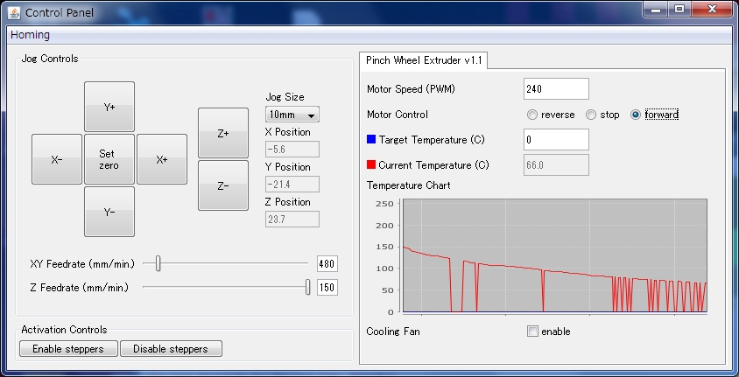Click the Z Feedrate slider handle
739x377 pixels.
(x=307, y=287)
